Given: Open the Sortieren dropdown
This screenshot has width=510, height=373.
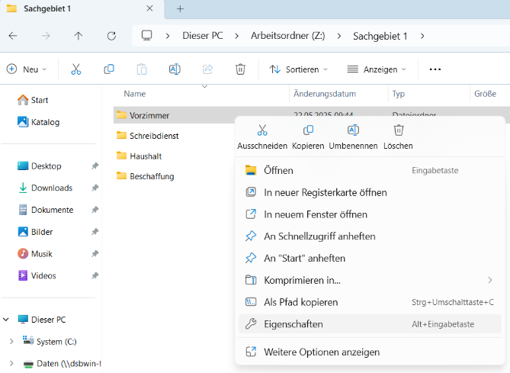Looking at the screenshot, I should (x=298, y=69).
